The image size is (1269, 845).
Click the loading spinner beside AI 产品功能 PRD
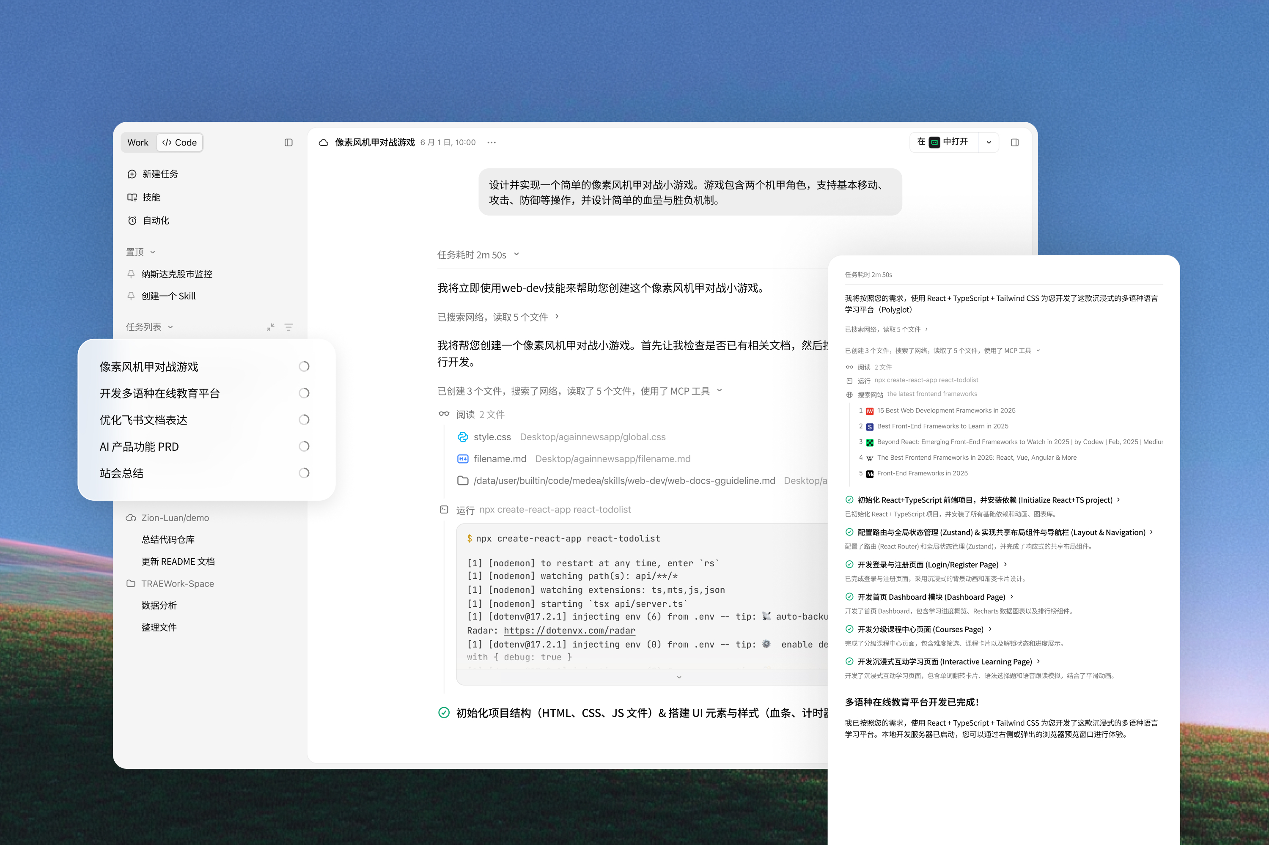click(x=304, y=447)
